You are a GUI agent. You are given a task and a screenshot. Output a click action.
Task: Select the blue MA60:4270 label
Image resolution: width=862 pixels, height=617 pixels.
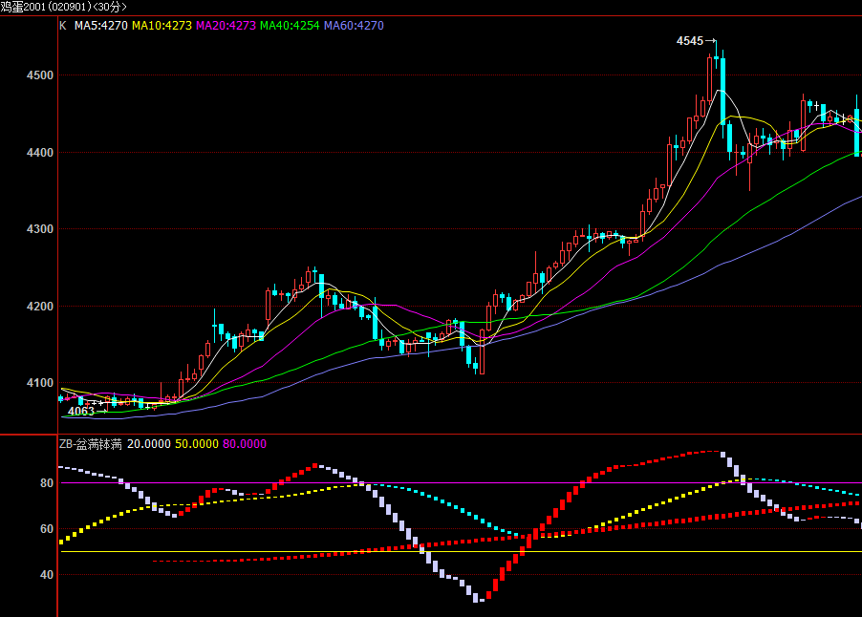pyautogui.click(x=354, y=26)
